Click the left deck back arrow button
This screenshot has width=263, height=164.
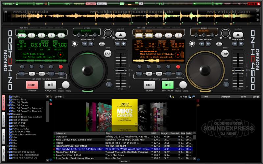tap(102, 44)
